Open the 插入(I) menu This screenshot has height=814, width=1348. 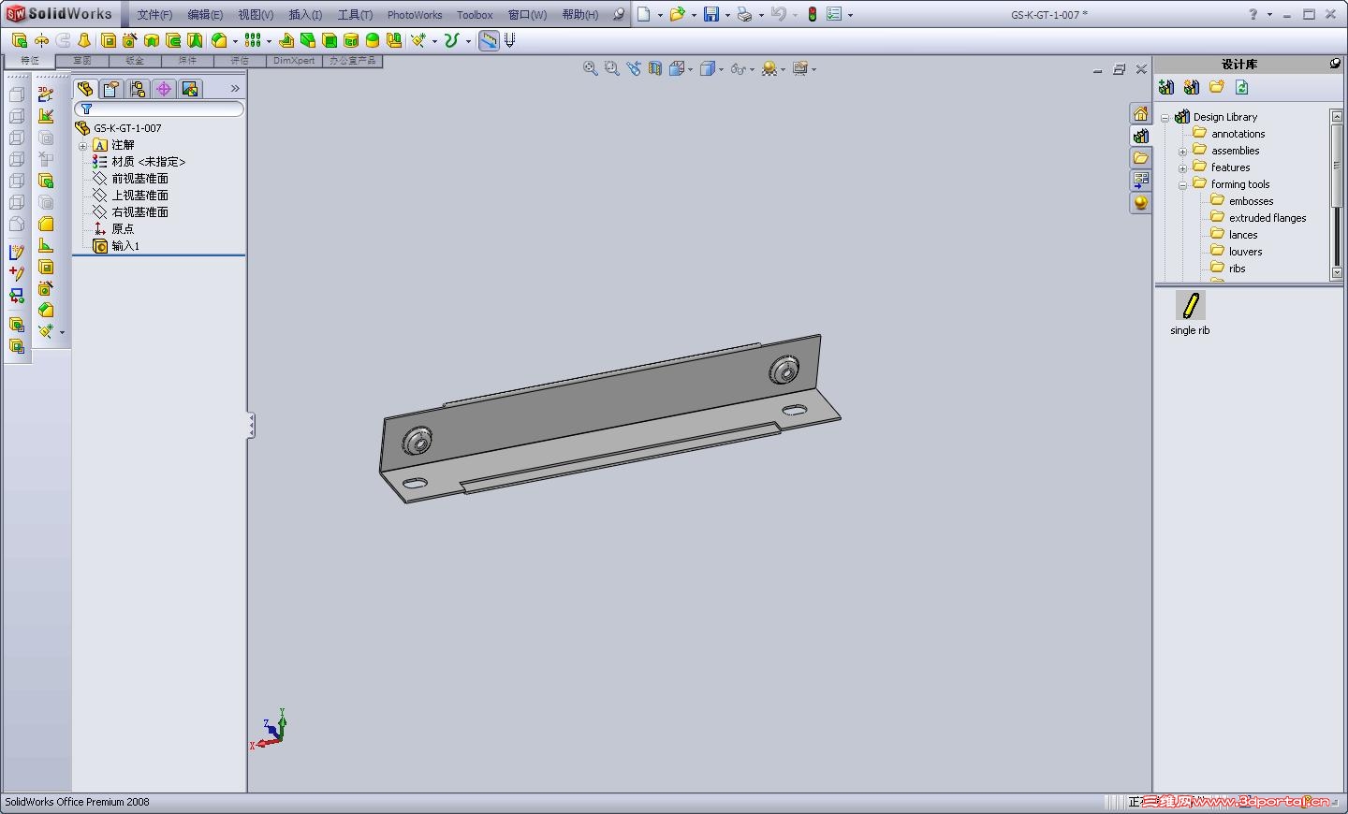(305, 15)
